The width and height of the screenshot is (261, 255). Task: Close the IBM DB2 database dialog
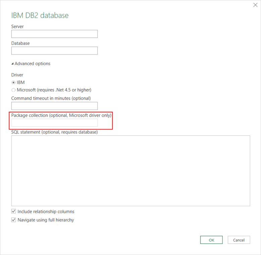(255, 5)
